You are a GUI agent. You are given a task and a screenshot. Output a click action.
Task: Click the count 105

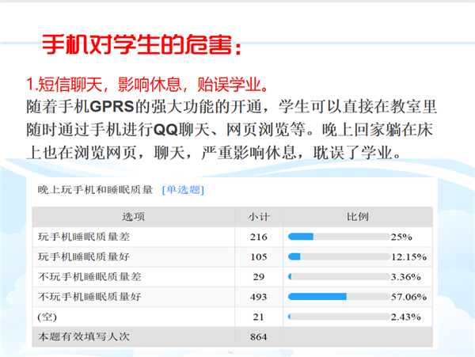(259, 256)
